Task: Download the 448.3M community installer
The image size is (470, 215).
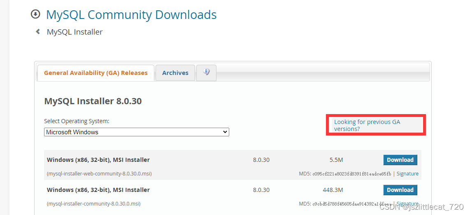Action: pyautogui.click(x=400, y=190)
